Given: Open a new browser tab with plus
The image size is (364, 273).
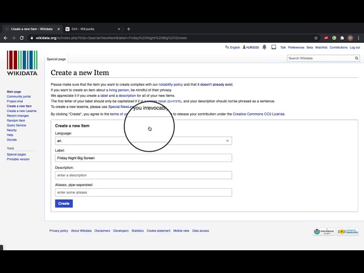Looking at the screenshot, I should tap(129, 29).
